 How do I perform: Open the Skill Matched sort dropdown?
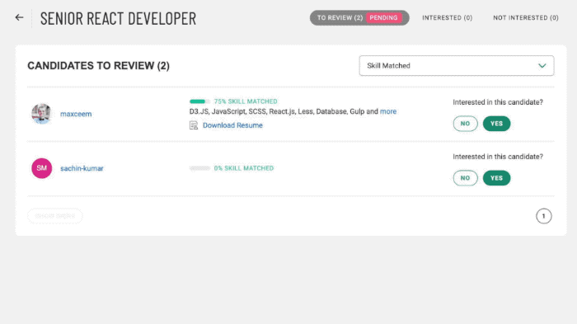pos(457,65)
